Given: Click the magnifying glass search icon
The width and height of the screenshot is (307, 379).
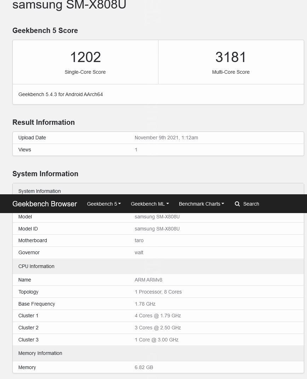Looking at the screenshot, I should 237,204.
